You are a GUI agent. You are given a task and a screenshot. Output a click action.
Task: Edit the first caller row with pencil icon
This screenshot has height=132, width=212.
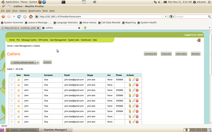[134, 80]
